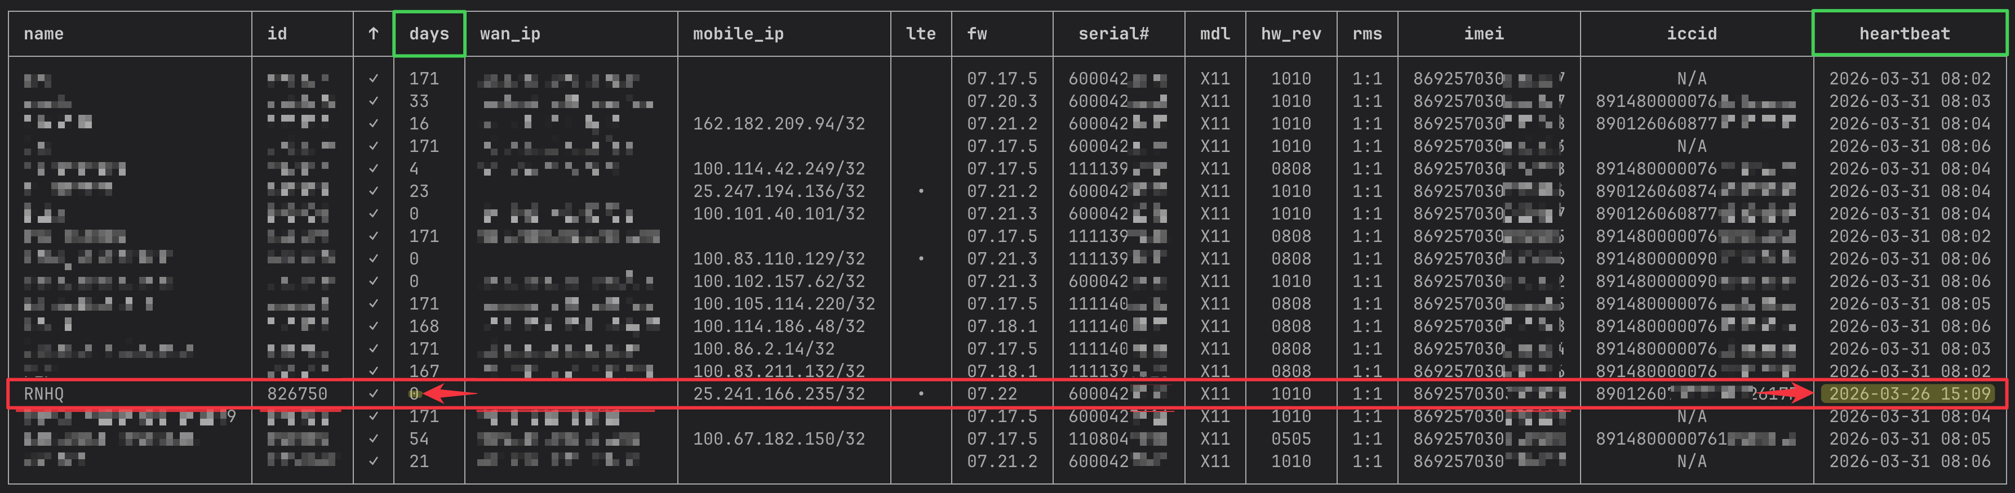Select mobile IP 100.67.182.150/32
Screen dimensions: 2015x493
coord(778,439)
